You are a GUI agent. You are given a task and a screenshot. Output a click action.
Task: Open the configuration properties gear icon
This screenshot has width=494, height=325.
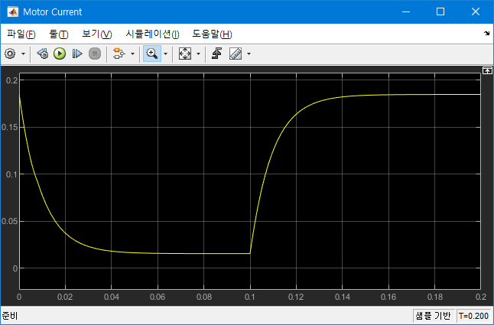pos(10,54)
